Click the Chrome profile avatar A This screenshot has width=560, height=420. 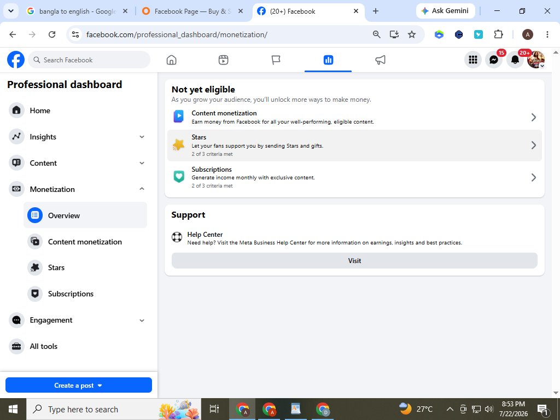pos(528,34)
